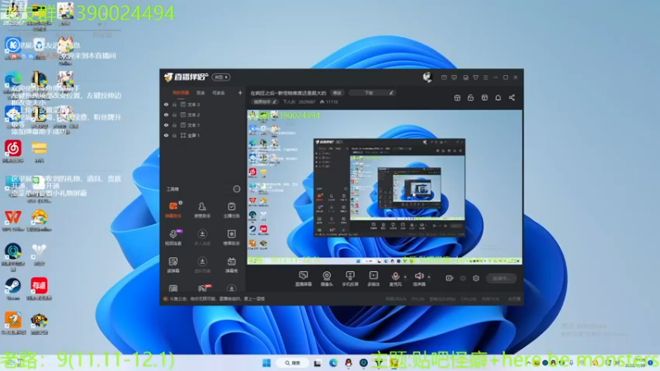Hide the 全屏 1 layer
This screenshot has height=371, width=660.
coord(166,135)
